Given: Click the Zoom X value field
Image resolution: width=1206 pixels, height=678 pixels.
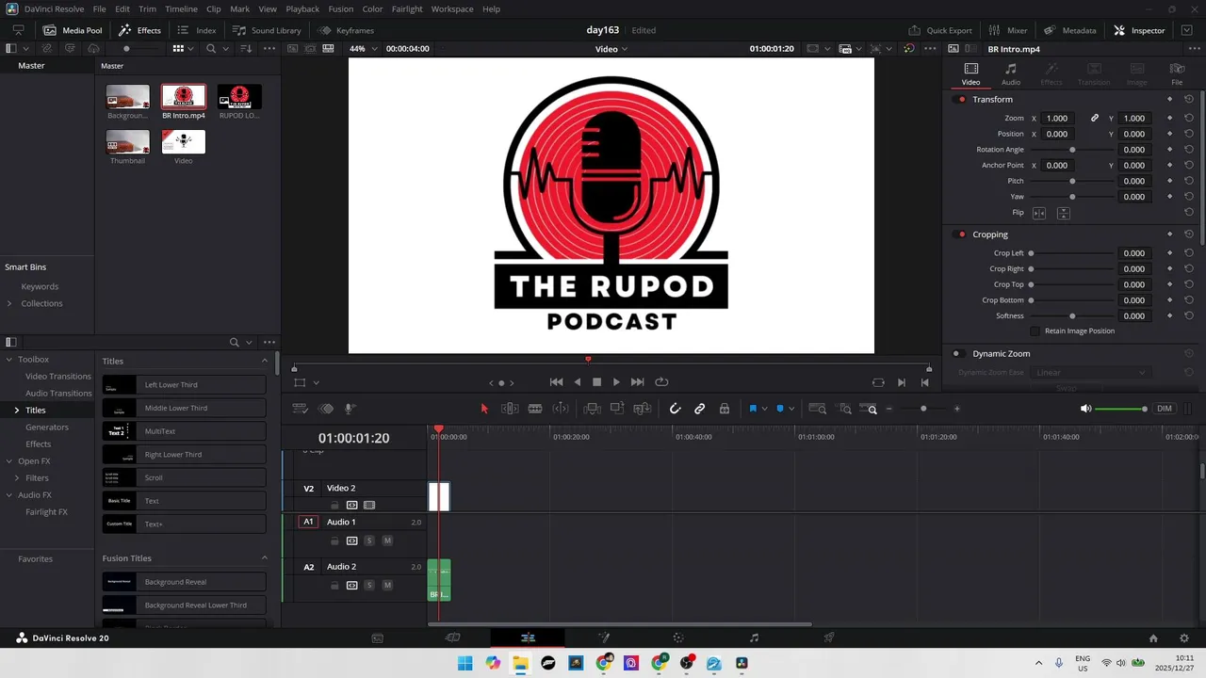Looking at the screenshot, I should click(x=1057, y=119).
